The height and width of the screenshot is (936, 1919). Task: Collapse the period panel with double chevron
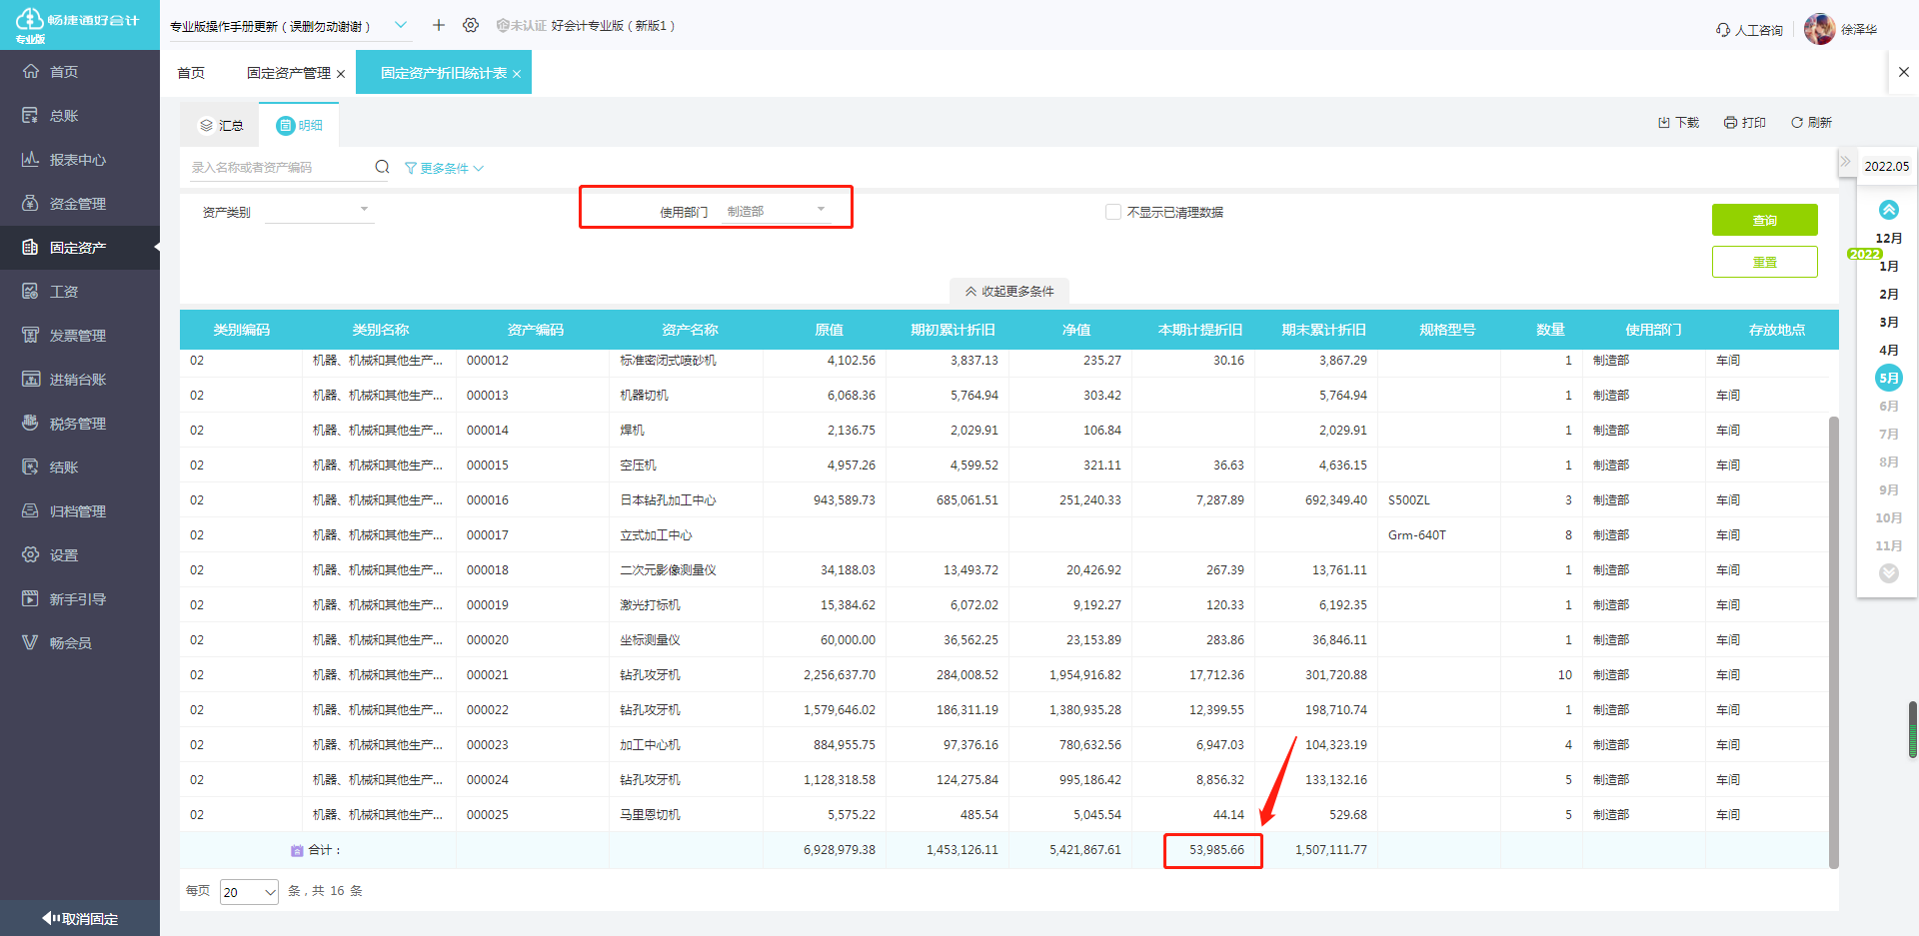(x=1845, y=162)
